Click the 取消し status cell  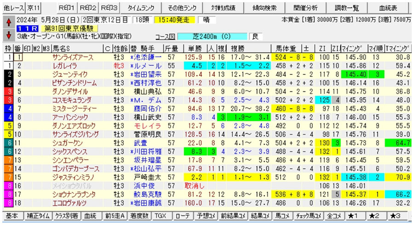pos(195,186)
